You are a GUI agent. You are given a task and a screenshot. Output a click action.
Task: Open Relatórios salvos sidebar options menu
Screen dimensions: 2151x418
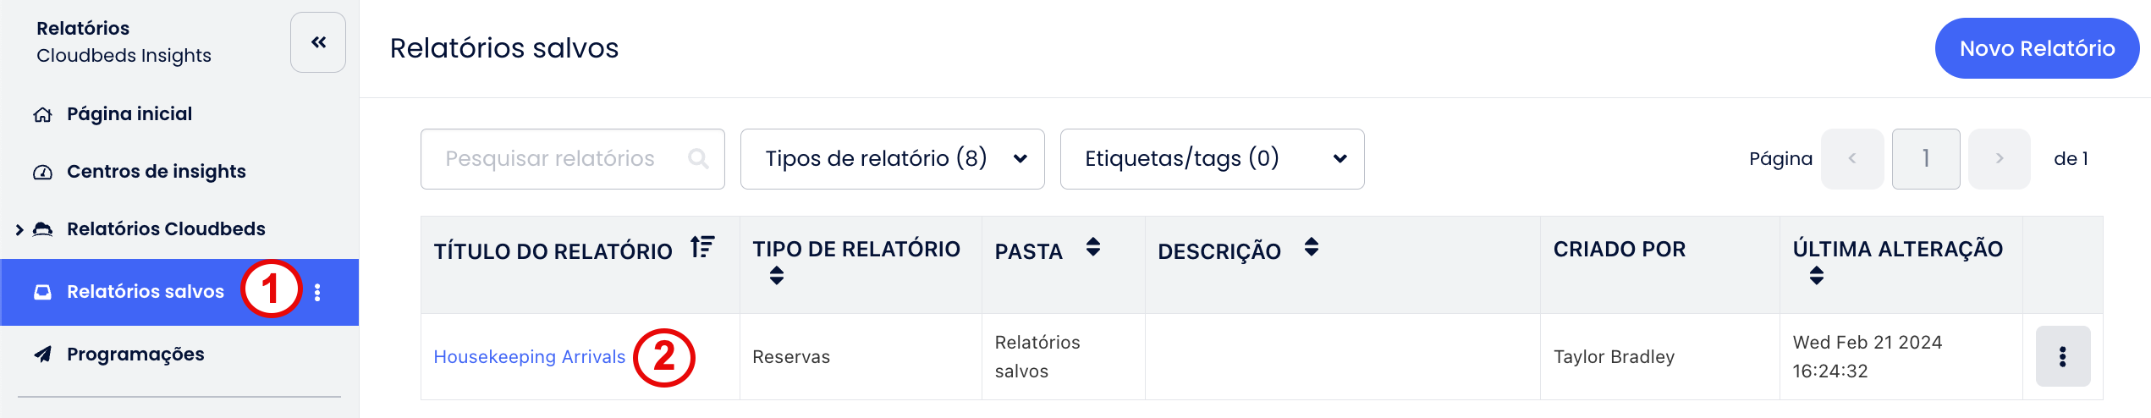click(317, 292)
